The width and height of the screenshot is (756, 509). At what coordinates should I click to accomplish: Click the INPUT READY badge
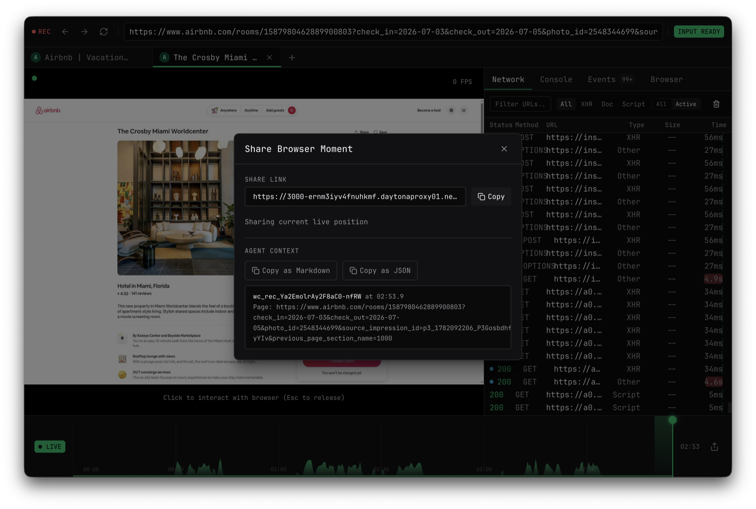click(699, 31)
